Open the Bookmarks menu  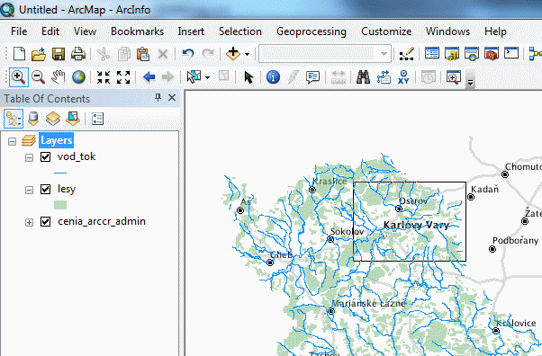pyautogui.click(x=137, y=31)
